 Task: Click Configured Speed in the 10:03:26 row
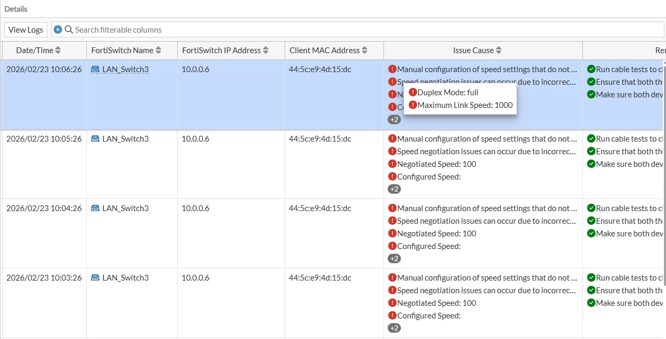[429, 315]
